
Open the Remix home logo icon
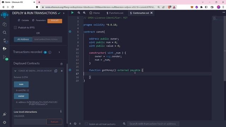pyautogui.click(x=5, y=15)
